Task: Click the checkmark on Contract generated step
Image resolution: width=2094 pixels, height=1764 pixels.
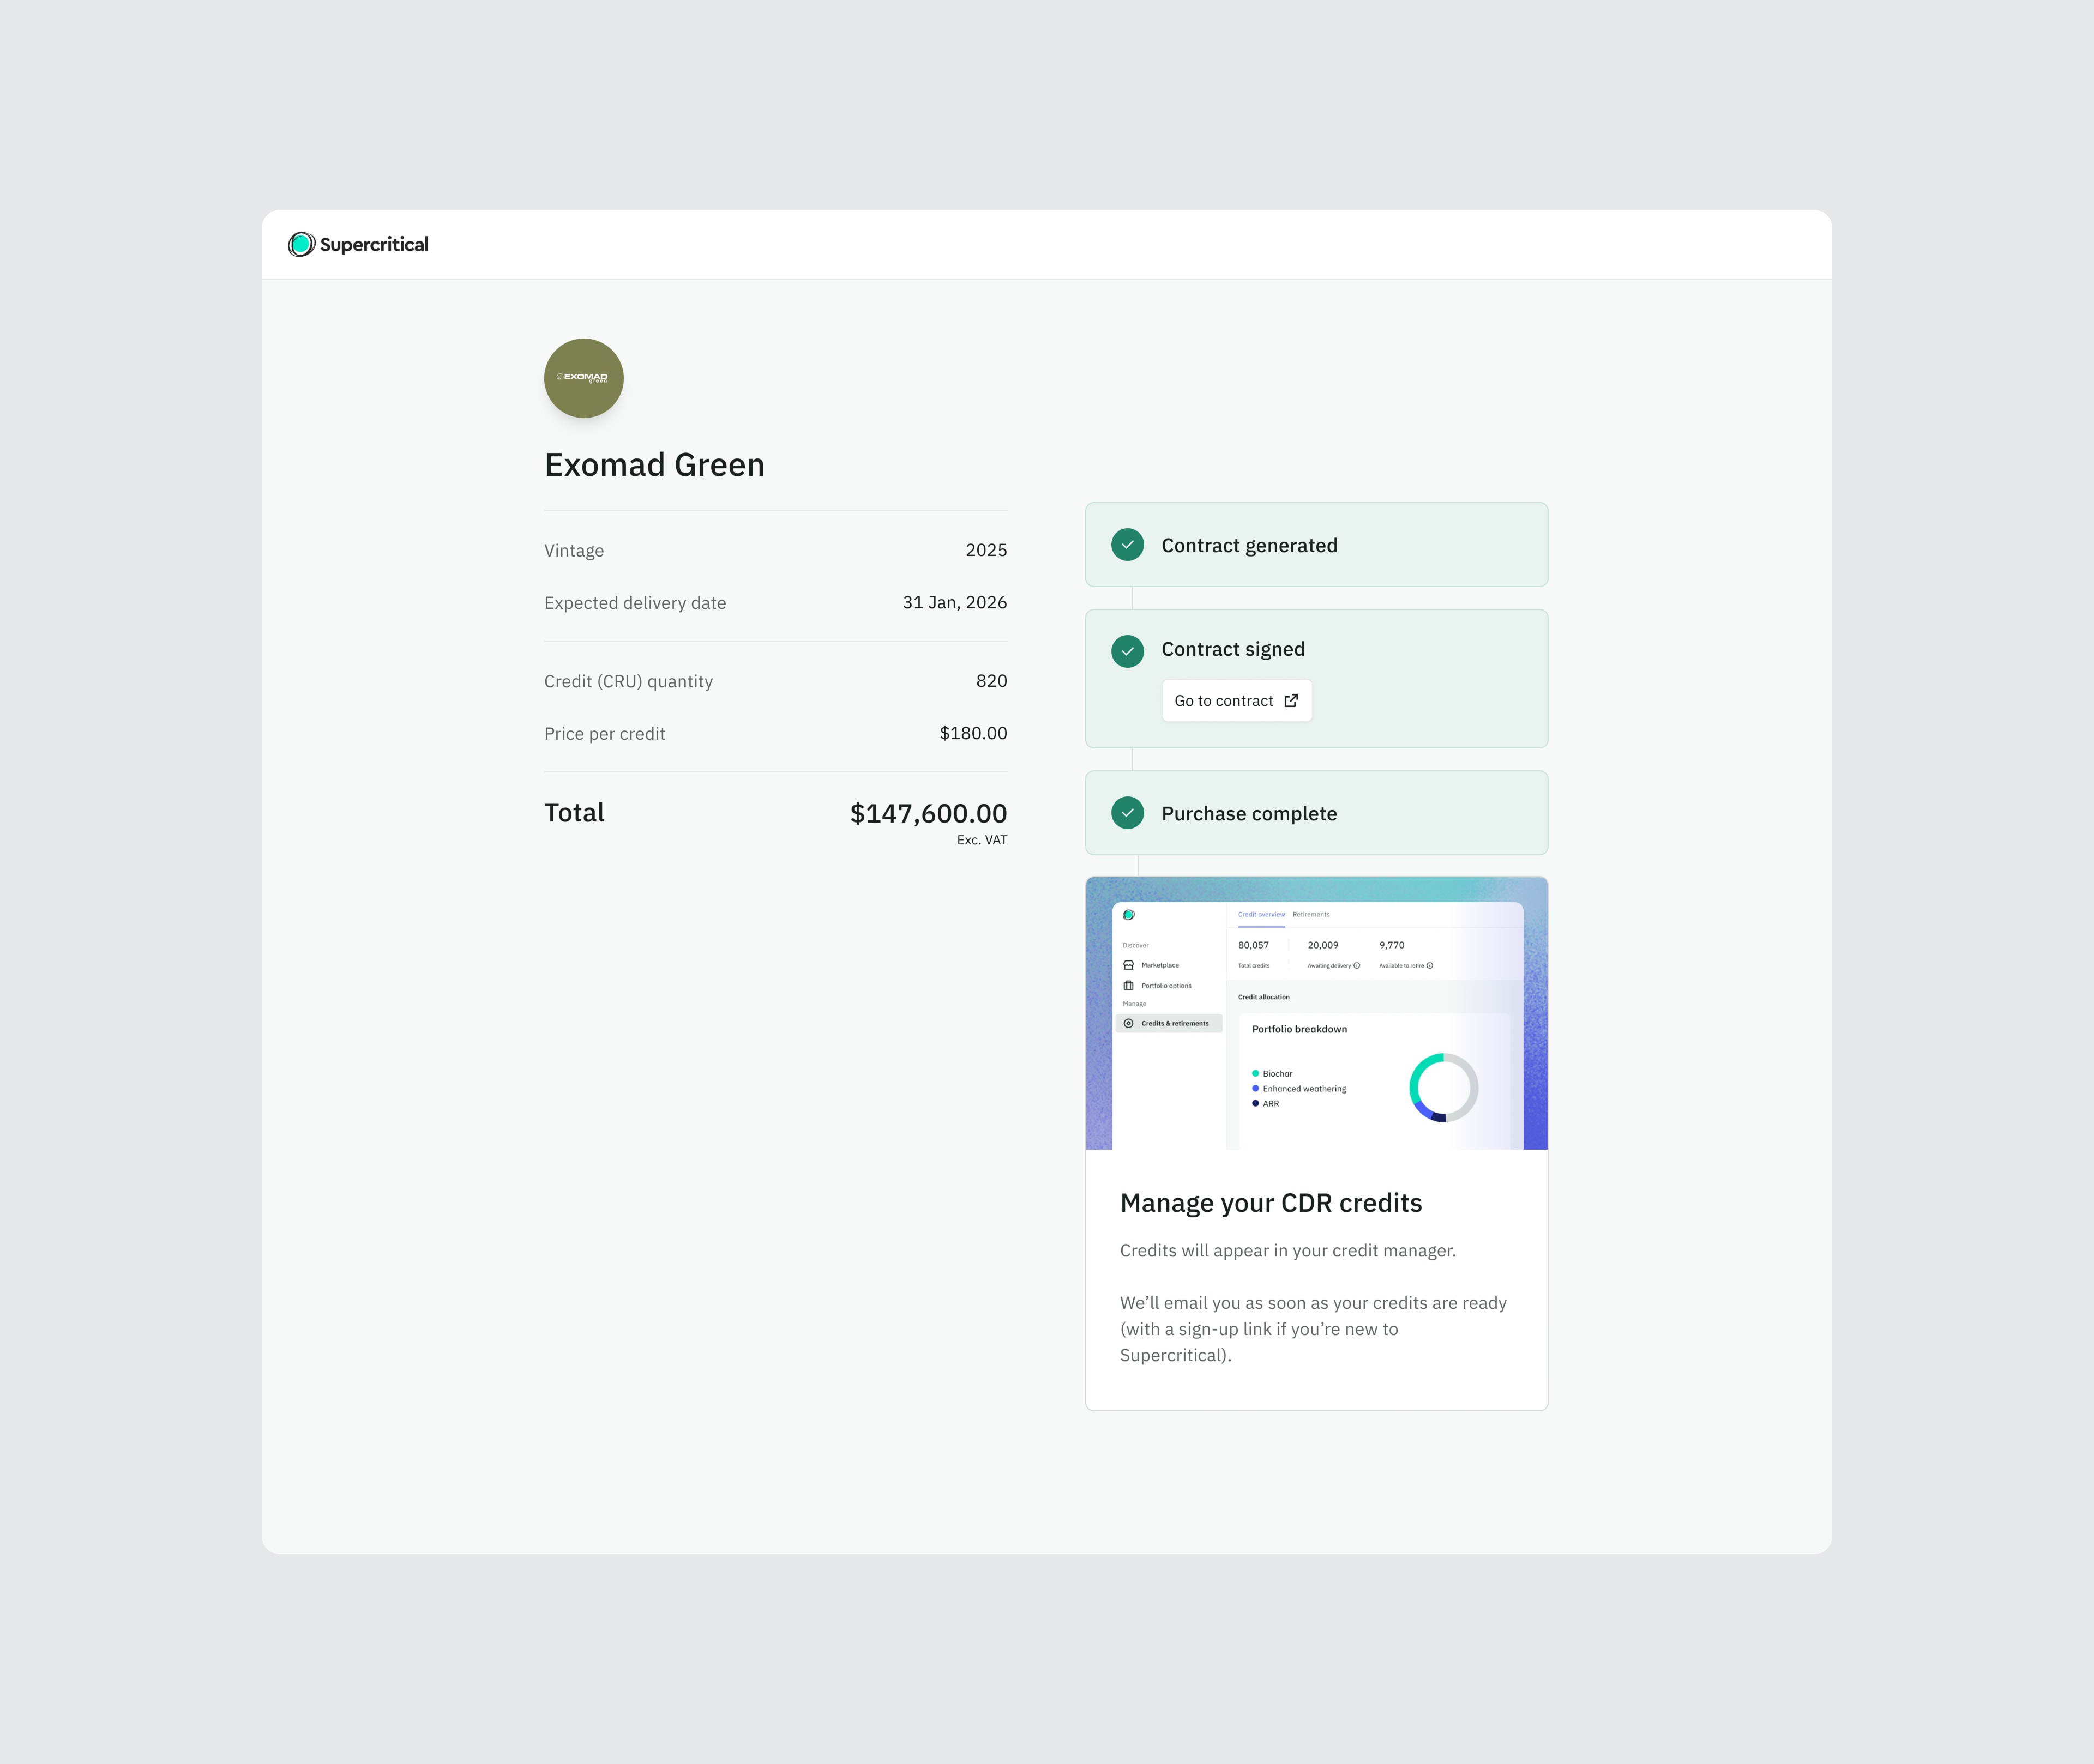Action: click(x=1128, y=545)
